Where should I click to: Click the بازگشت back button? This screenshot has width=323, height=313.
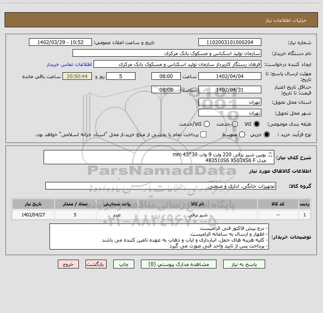[x=96, y=264]
